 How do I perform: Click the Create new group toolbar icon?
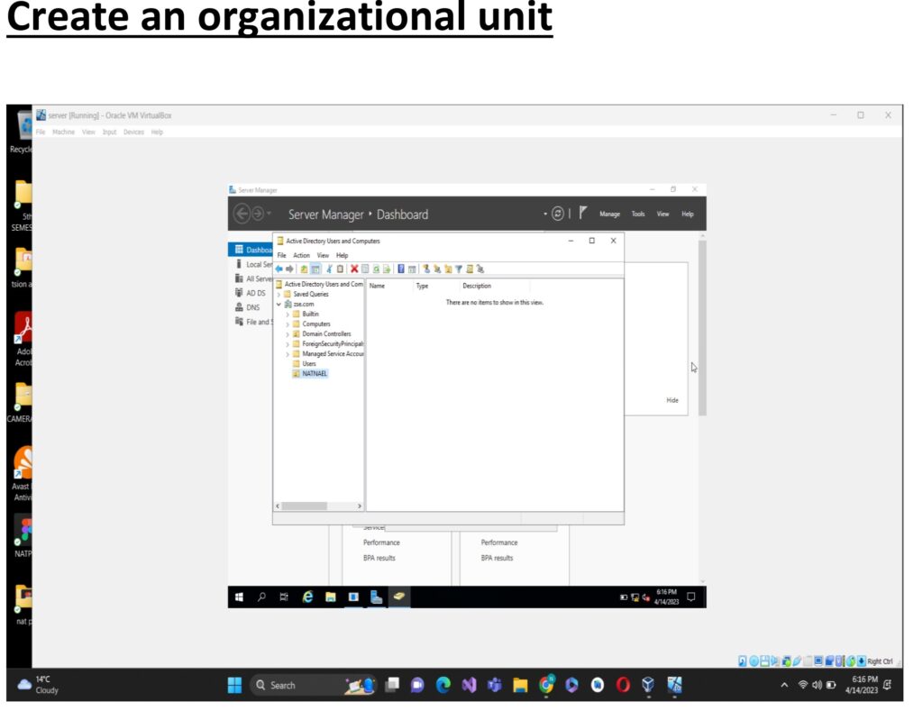click(437, 269)
